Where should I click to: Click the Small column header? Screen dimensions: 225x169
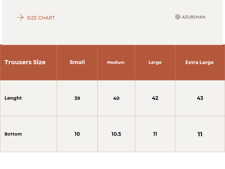77,62
